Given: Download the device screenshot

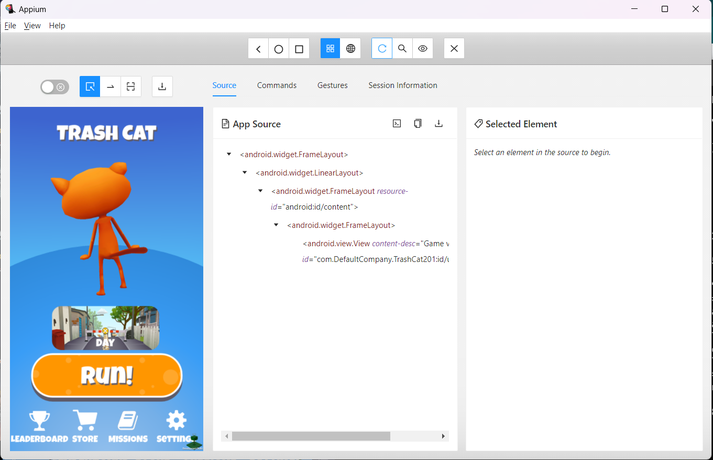Looking at the screenshot, I should (162, 86).
